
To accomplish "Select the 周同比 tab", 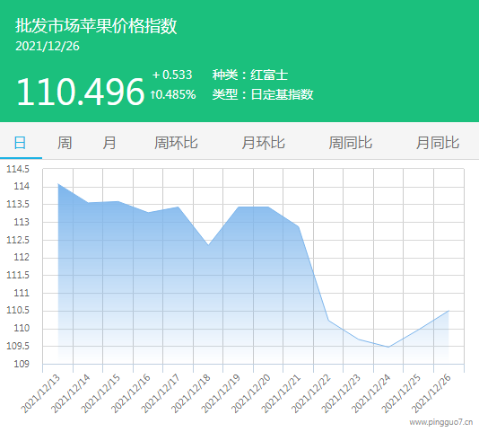I will [351, 143].
